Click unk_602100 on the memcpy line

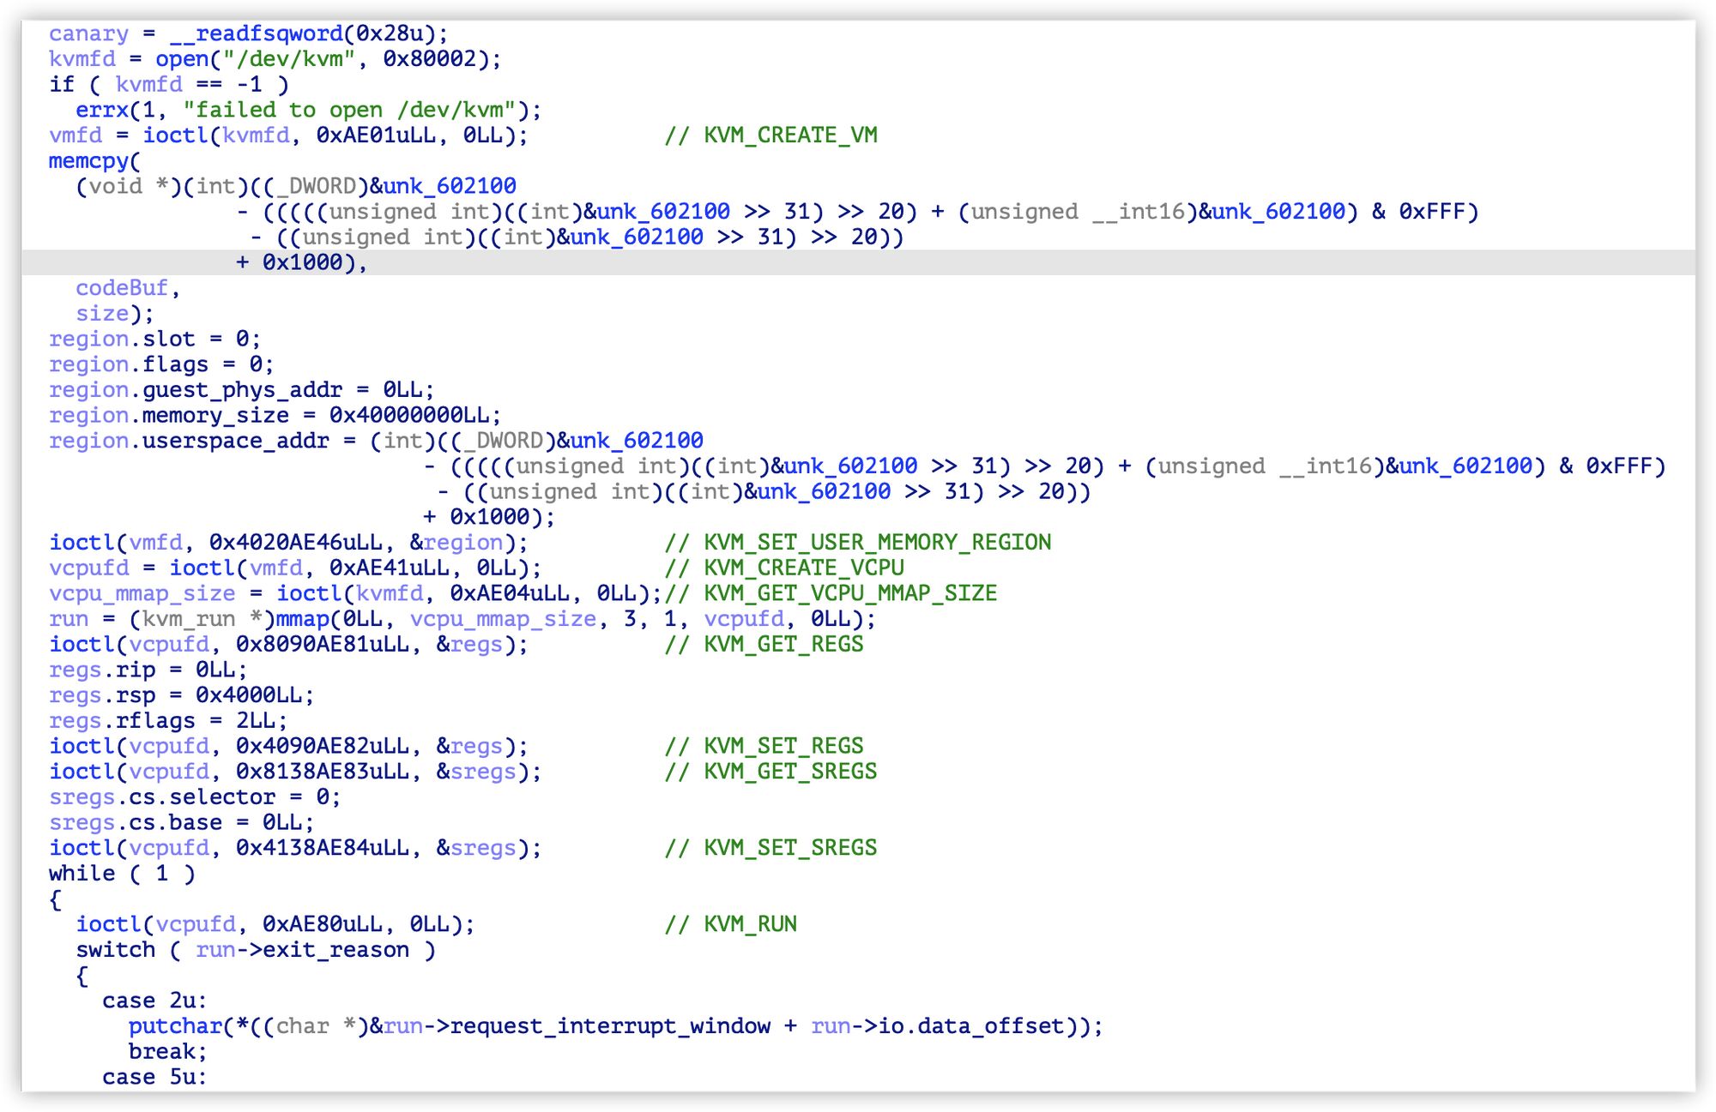(450, 186)
